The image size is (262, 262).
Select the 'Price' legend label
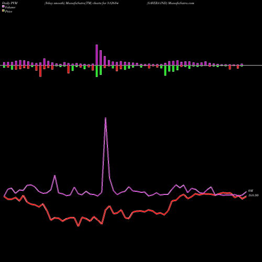(8, 12)
